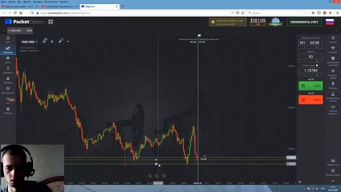Click the 1.10784 strike price field

click(311, 70)
